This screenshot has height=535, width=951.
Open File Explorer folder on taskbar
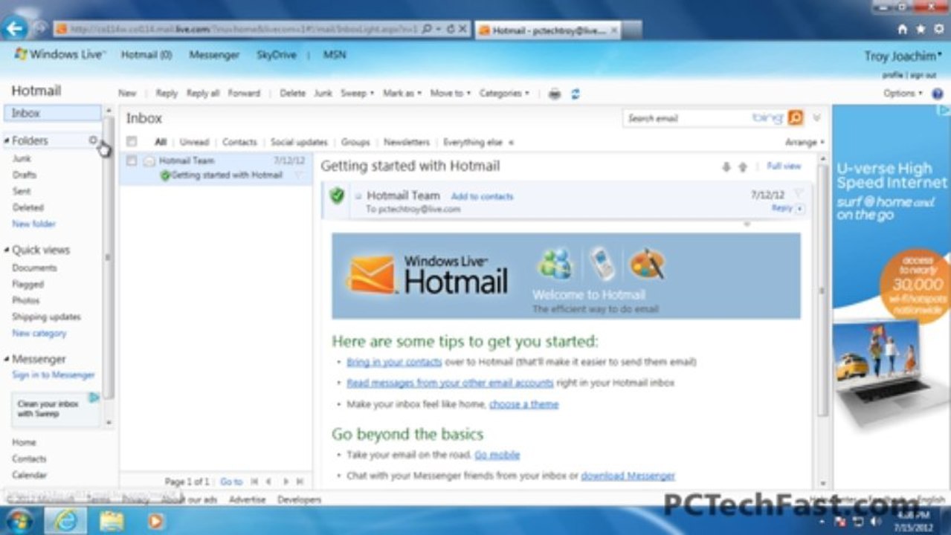[112, 521]
